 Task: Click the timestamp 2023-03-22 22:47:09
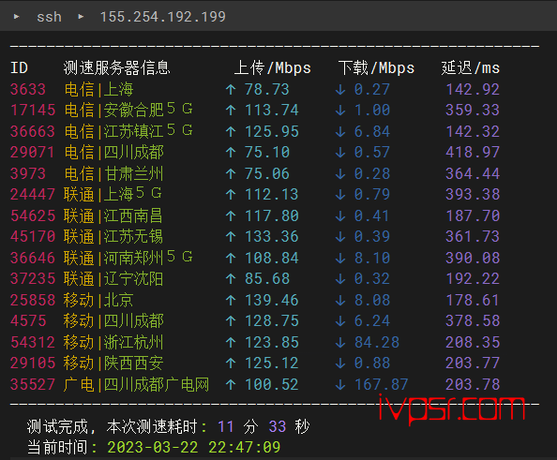click(193, 447)
